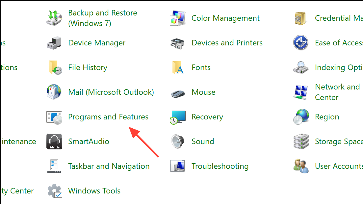Click the Devices and Printers icon
The image size is (363, 204).
(178, 43)
